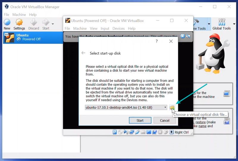Click the VirtualBox logo in Manager title bar
This screenshot has width=238, height=161.
(x=7, y=7)
